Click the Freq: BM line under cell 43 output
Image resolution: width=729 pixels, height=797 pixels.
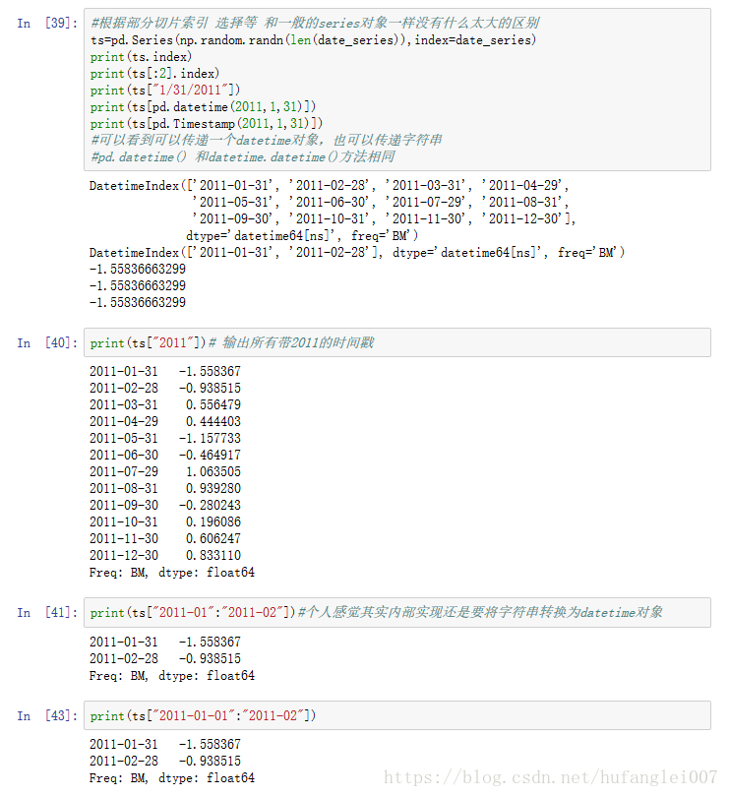(x=172, y=778)
